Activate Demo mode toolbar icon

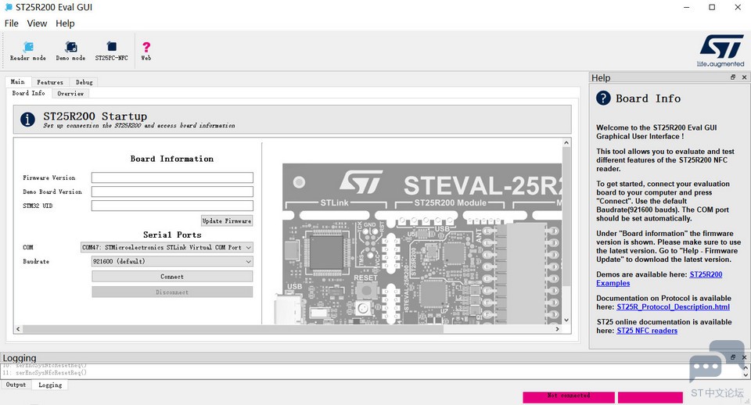click(x=70, y=51)
